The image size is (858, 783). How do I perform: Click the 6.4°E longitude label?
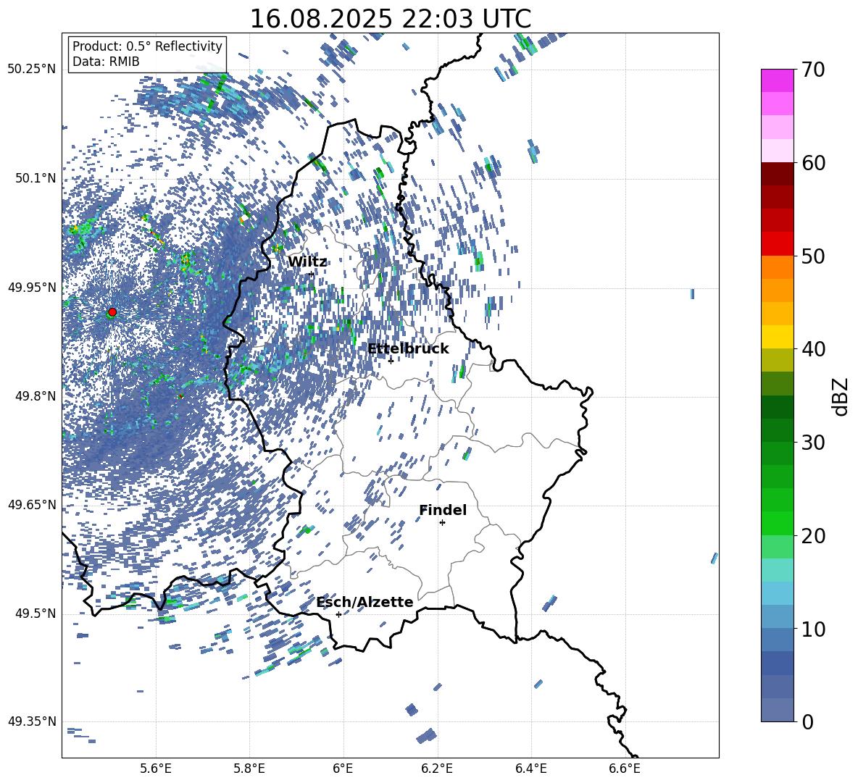[x=530, y=769]
